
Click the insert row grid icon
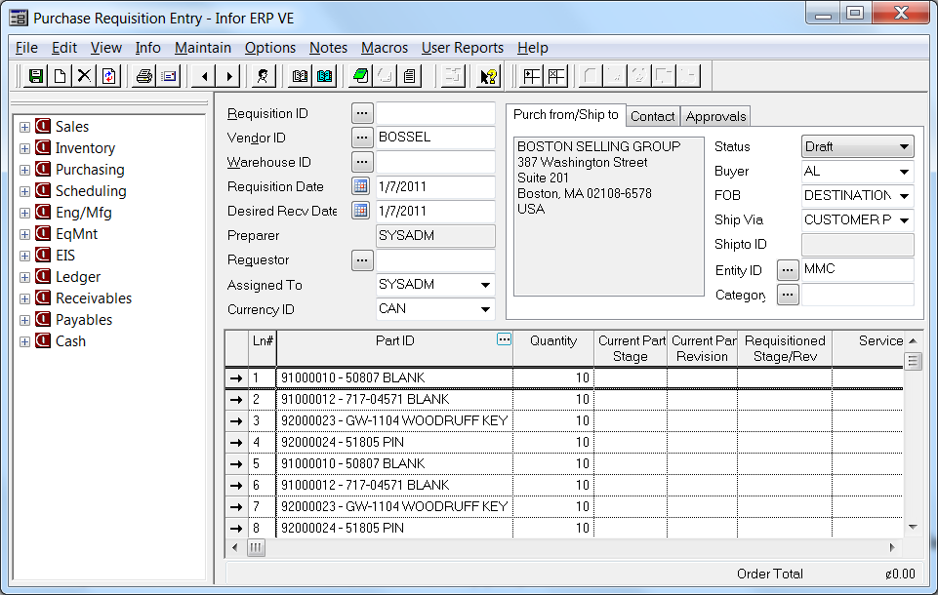pos(531,76)
